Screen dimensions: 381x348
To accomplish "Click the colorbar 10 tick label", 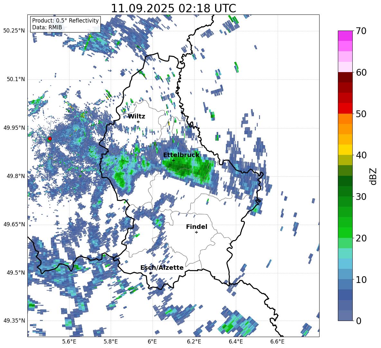I will [361, 279].
